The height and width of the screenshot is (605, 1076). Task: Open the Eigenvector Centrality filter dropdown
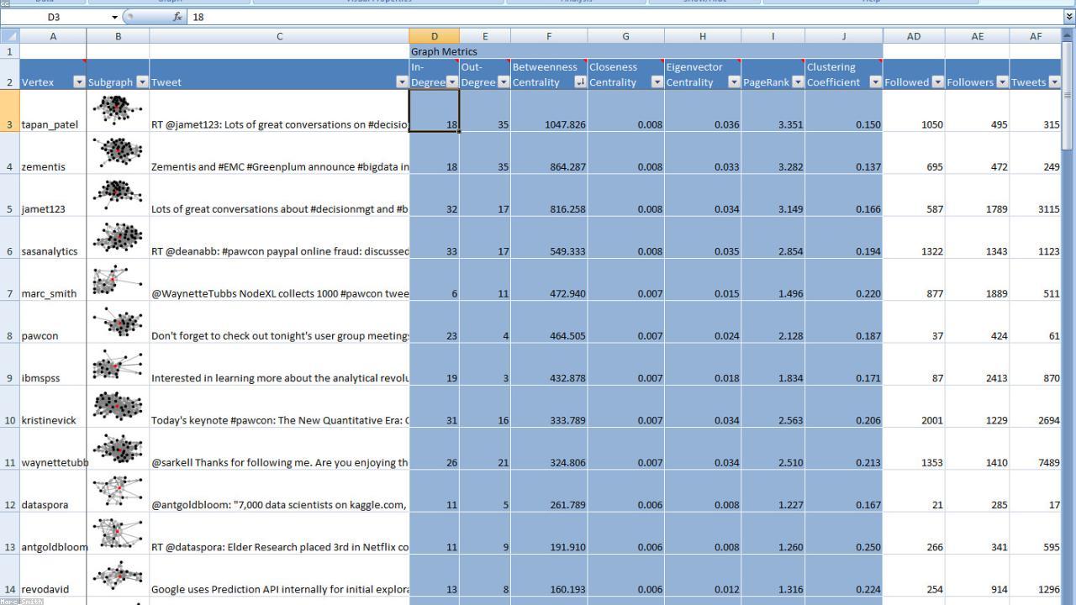pos(734,82)
